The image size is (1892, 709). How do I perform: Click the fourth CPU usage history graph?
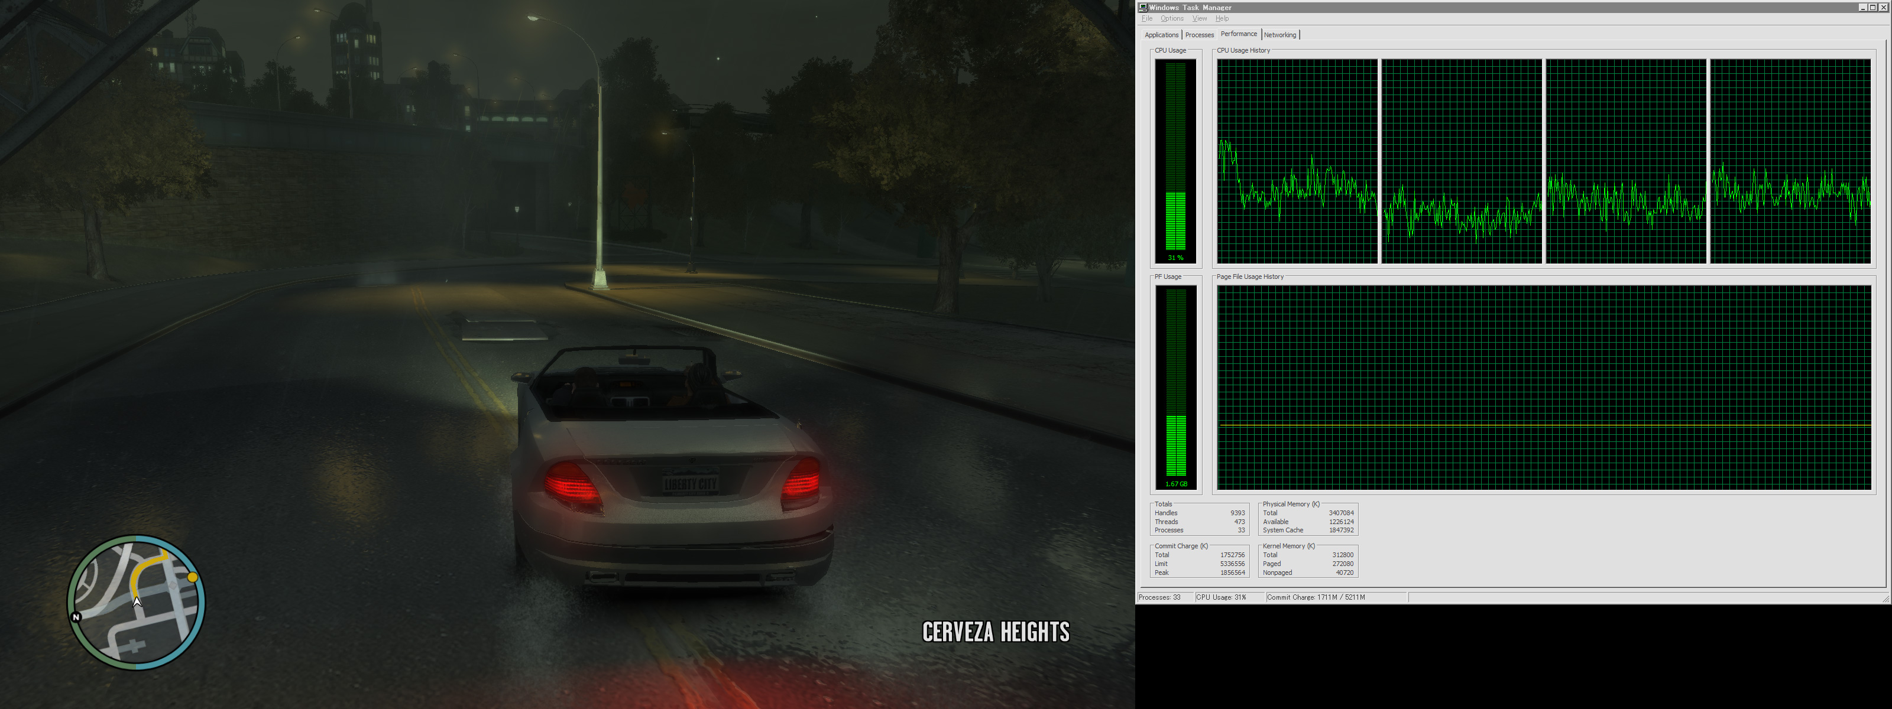click(1791, 161)
